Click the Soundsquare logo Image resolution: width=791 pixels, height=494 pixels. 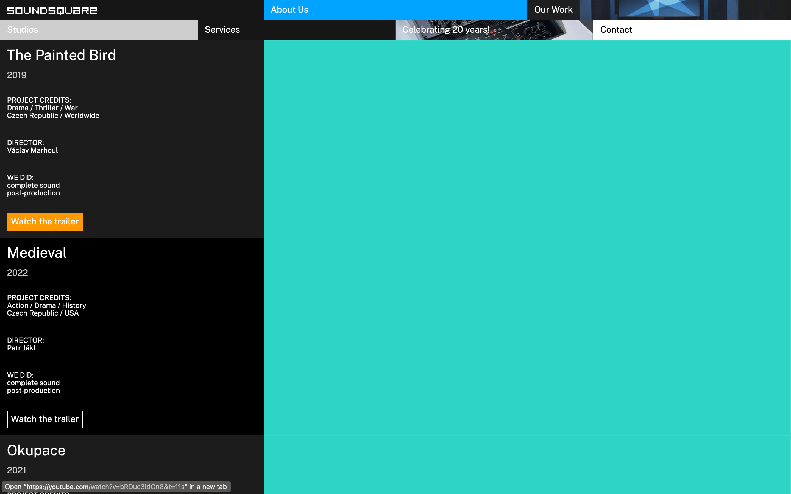point(52,10)
